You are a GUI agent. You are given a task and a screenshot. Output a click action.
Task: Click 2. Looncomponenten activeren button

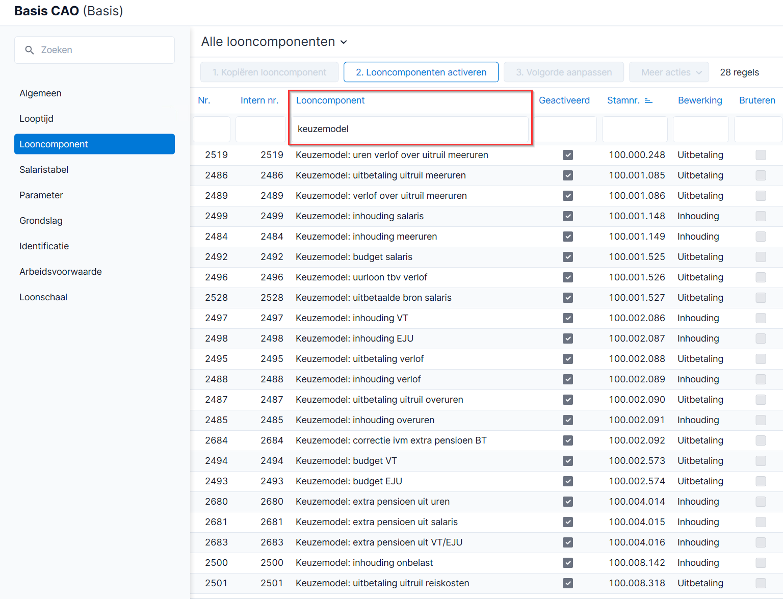421,72
